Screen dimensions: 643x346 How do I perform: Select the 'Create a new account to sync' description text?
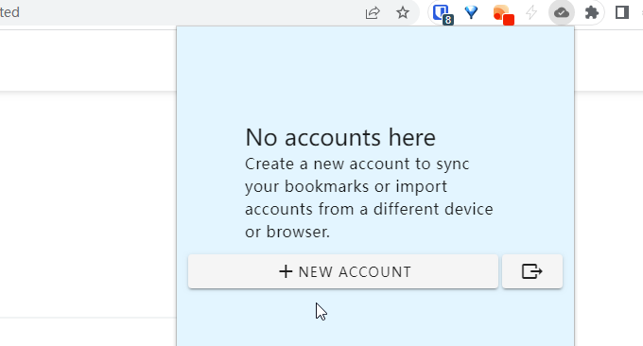click(369, 198)
